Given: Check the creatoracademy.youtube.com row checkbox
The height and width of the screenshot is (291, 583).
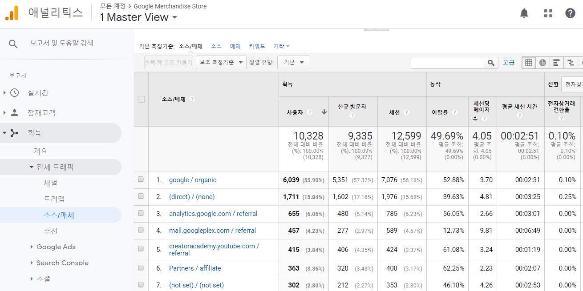Looking at the screenshot, I should pos(141,249).
